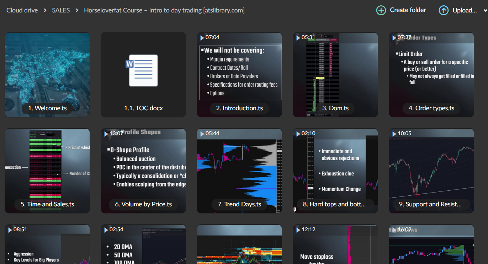Open the 1.1. TOC.docx file
Image resolution: width=488 pixels, height=264 pixels.
[143, 75]
